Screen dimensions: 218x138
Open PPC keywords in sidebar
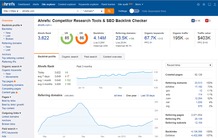(x=10, y=133)
